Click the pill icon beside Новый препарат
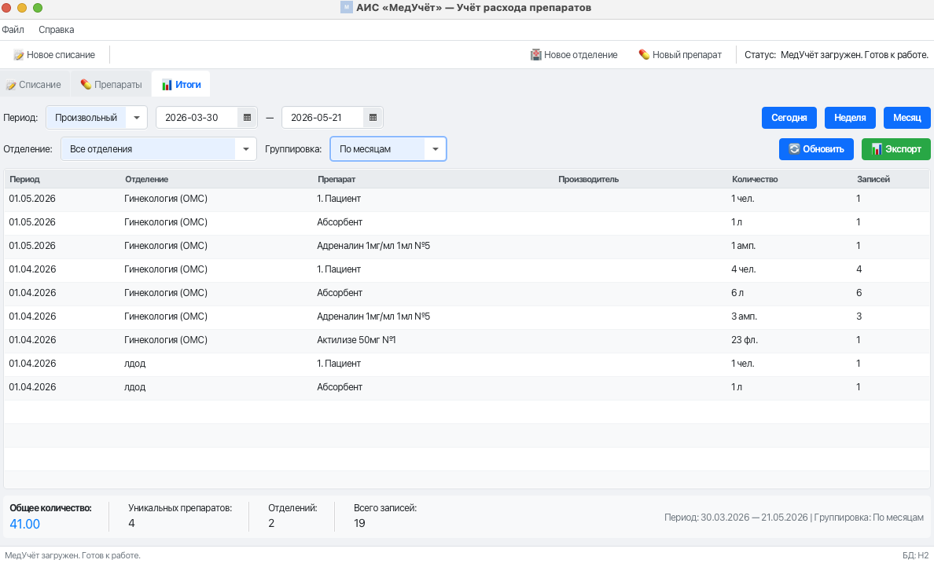Image resolution: width=934 pixels, height=567 pixels. 644,55
